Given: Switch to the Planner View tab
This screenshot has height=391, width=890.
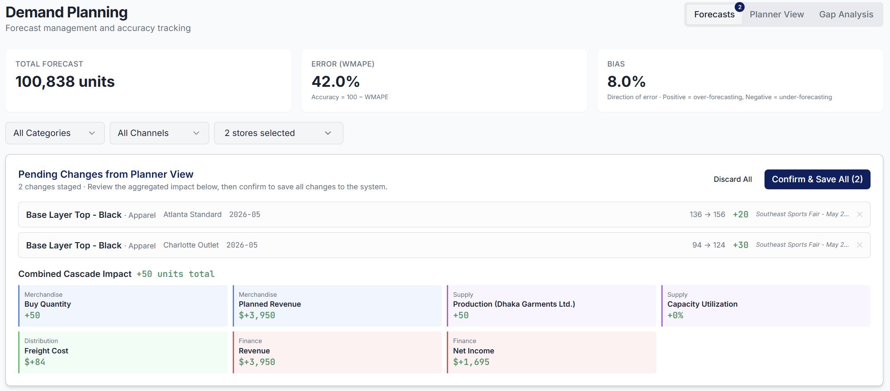Looking at the screenshot, I should click(777, 14).
